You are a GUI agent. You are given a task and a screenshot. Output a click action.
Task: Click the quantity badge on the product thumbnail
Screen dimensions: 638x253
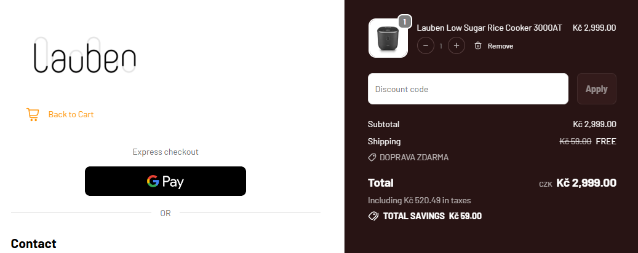[x=404, y=21]
